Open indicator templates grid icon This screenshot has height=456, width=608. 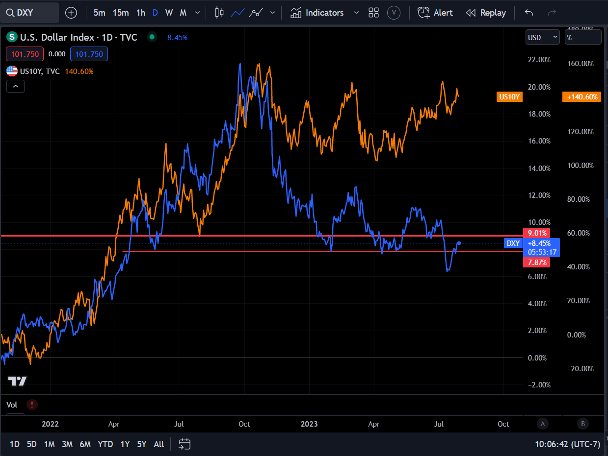[x=373, y=13]
